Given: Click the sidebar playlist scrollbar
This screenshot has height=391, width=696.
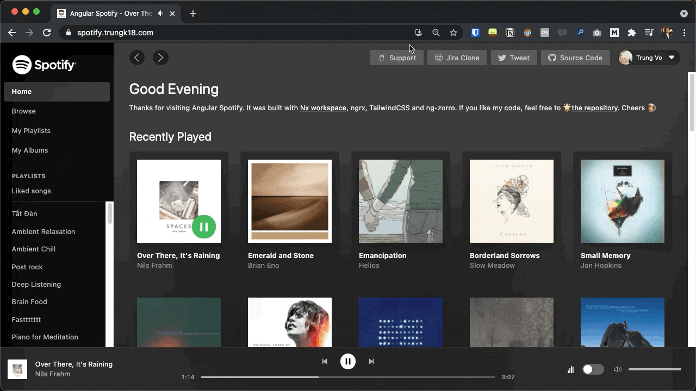Looking at the screenshot, I should [x=109, y=213].
